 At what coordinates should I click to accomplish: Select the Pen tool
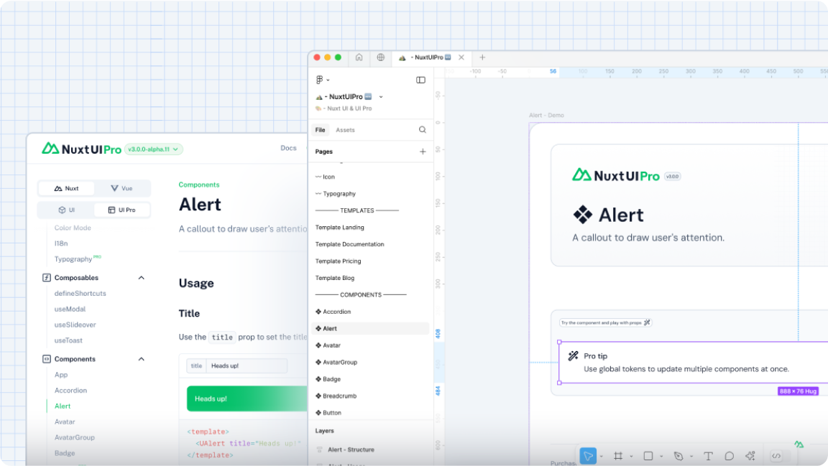(678, 455)
